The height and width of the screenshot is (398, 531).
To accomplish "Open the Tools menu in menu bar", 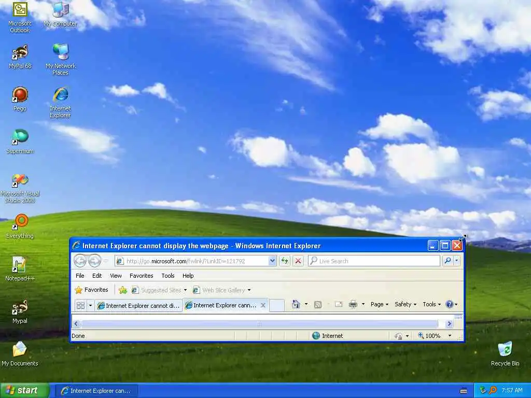I will point(167,276).
